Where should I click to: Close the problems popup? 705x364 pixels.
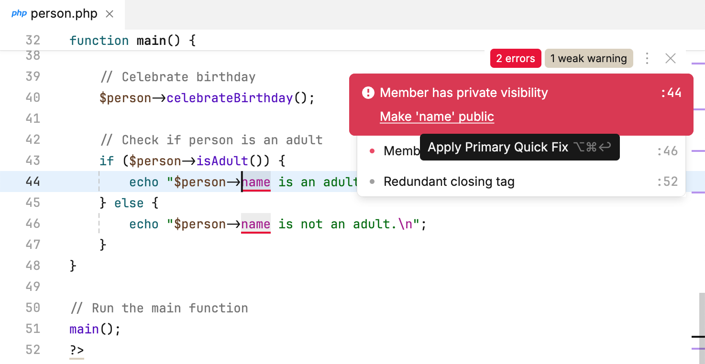coord(671,58)
